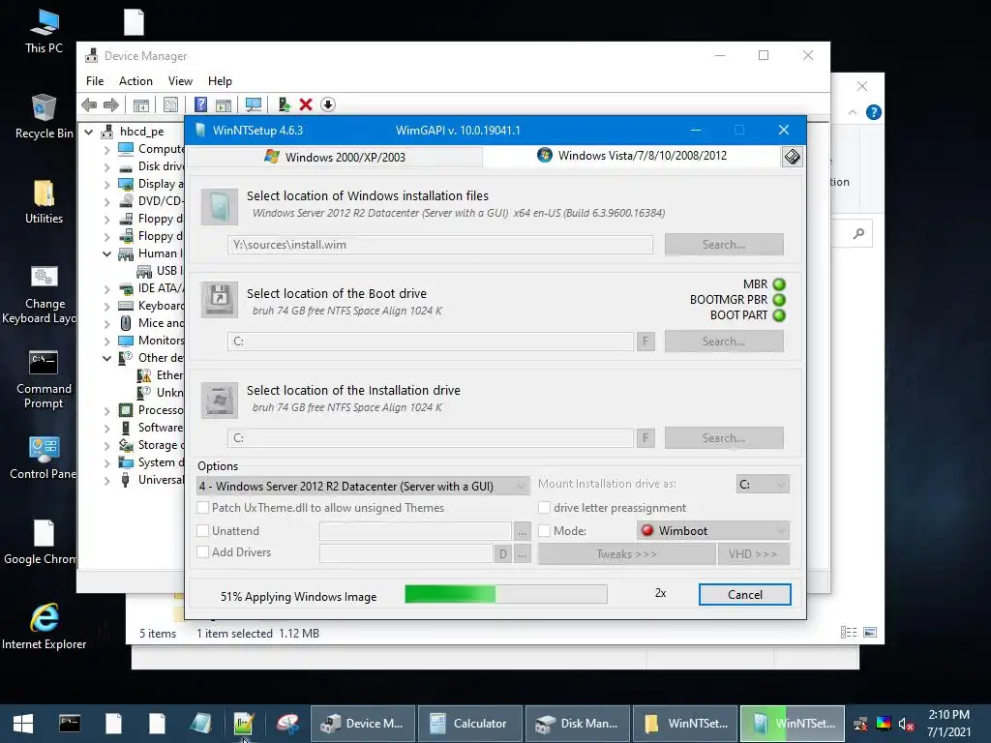Image resolution: width=991 pixels, height=743 pixels.
Task: Select Recycle Bin on the desktop
Action: tap(44, 117)
